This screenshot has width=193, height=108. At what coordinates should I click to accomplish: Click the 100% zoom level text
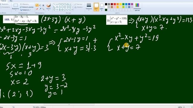tap(180, 107)
